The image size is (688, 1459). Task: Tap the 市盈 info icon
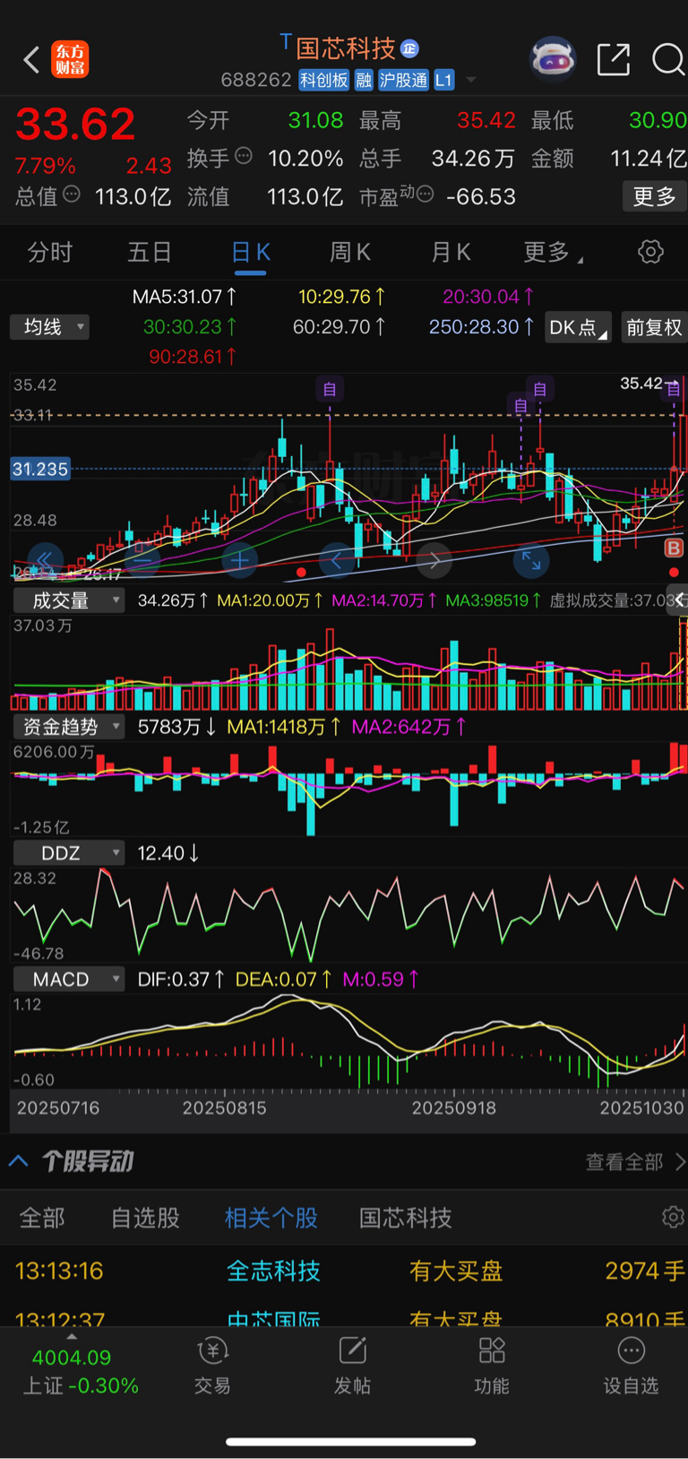pos(426,194)
